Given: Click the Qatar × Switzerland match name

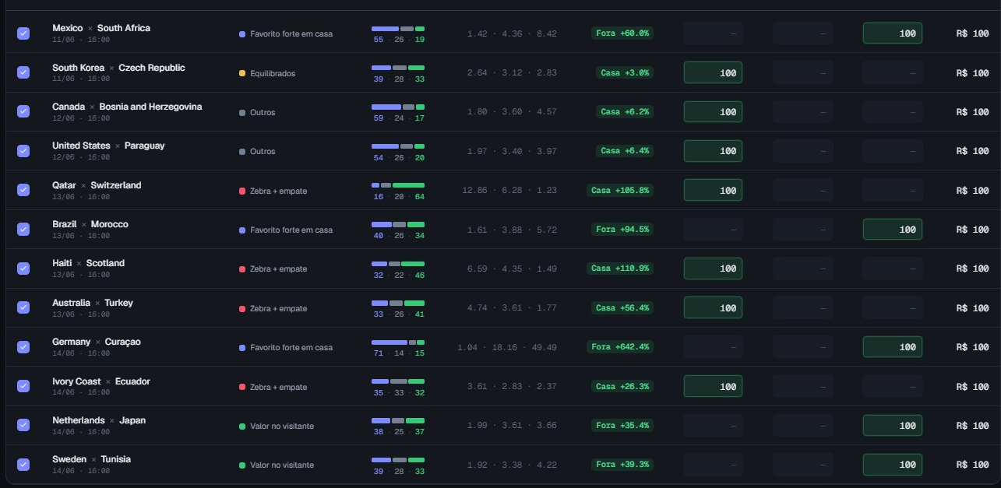Looking at the screenshot, I should [x=97, y=185].
